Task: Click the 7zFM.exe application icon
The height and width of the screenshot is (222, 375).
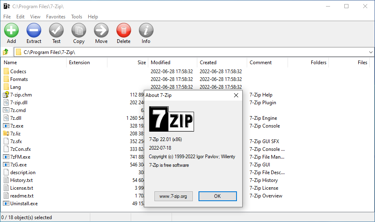Action: pyautogui.click(x=6, y=157)
